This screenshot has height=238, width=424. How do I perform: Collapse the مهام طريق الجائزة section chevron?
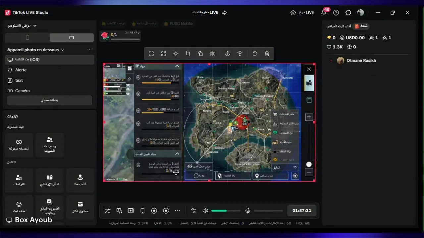(x=177, y=154)
